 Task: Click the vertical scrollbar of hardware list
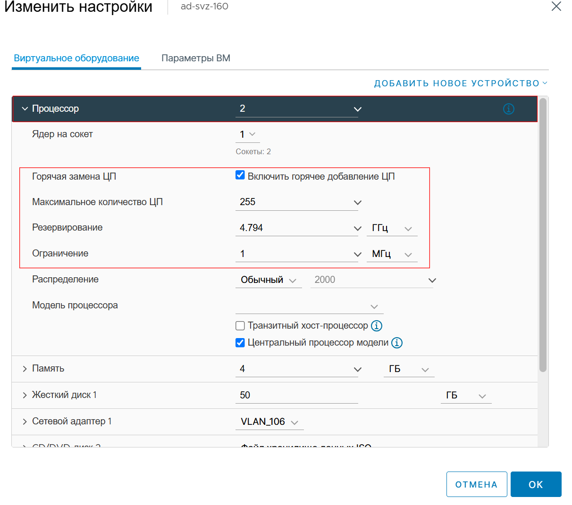click(x=543, y=235)
